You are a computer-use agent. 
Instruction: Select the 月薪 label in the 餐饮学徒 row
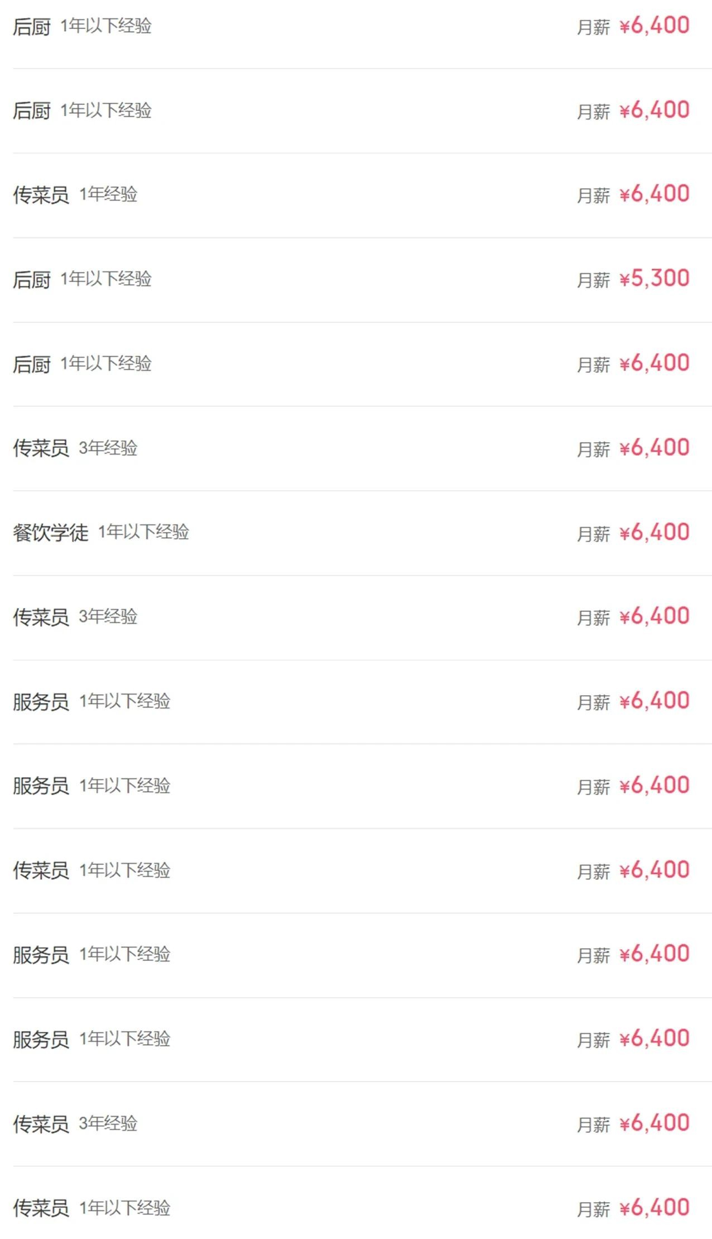(593, 534)
